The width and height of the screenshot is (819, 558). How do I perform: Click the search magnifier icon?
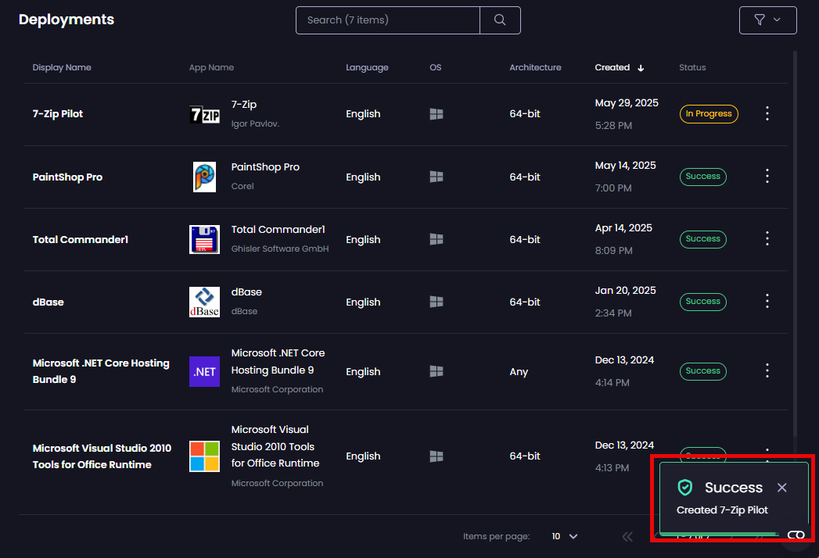[499, 20]
